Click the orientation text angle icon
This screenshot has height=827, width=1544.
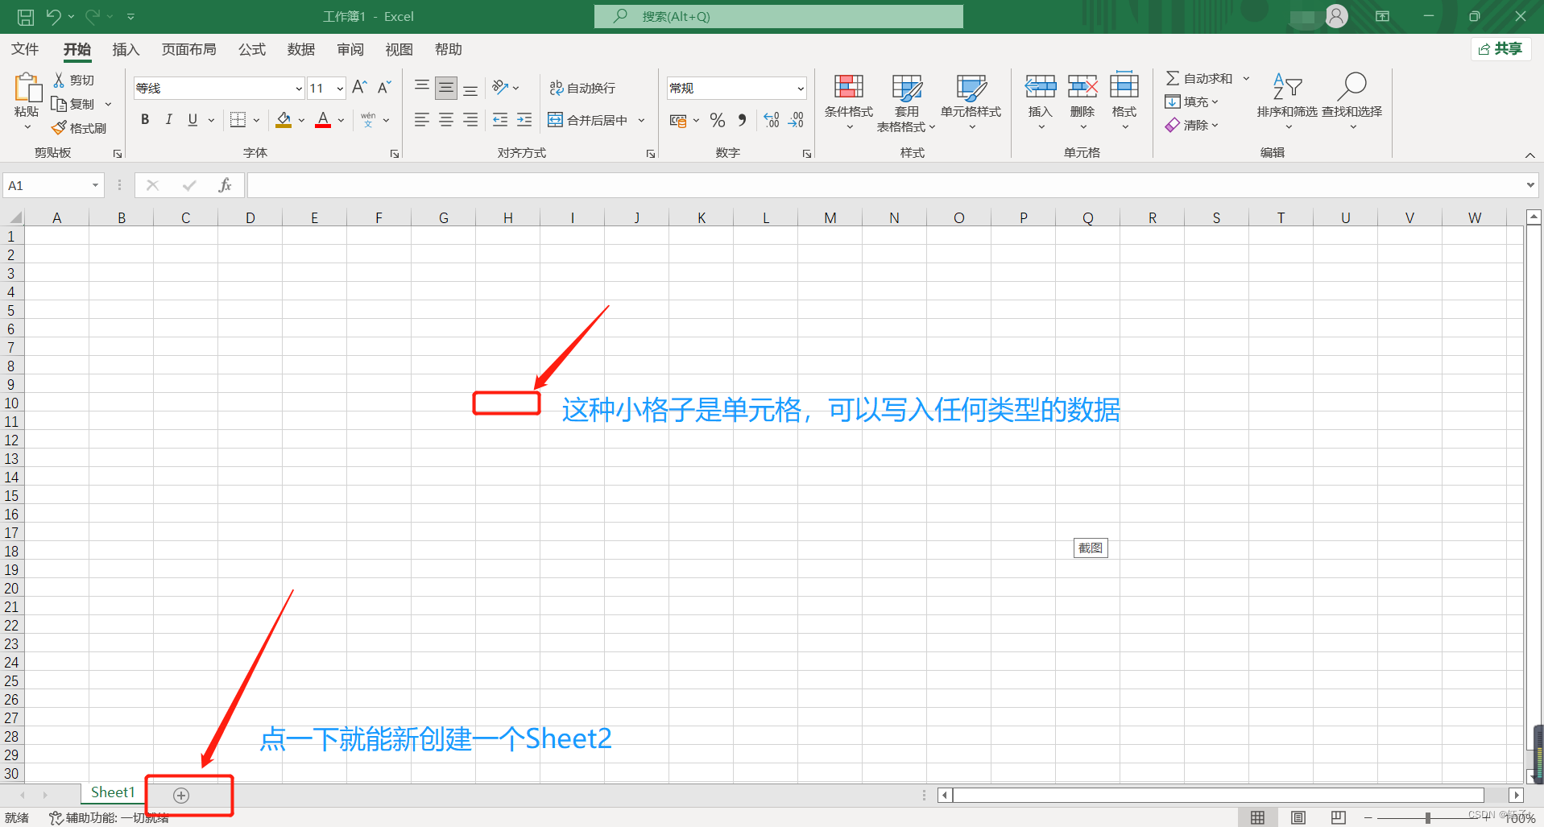pyautogui.click(x=500, y=87)
